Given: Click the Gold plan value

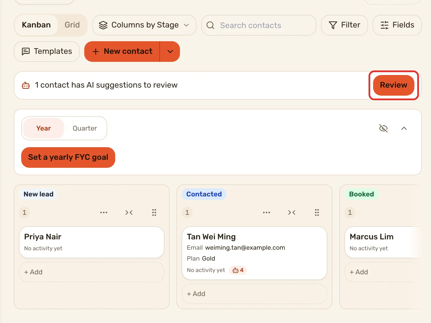Looking at the screenshot, I should pos(209,259).
